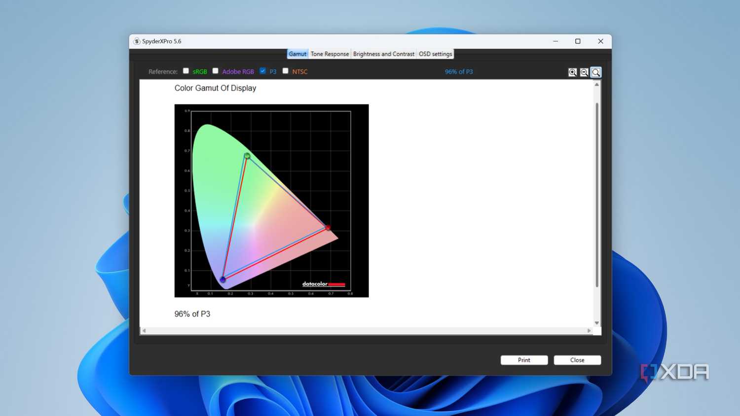
Task: Click the horizontal scroll right arrow
Action: tap(589, 331)
